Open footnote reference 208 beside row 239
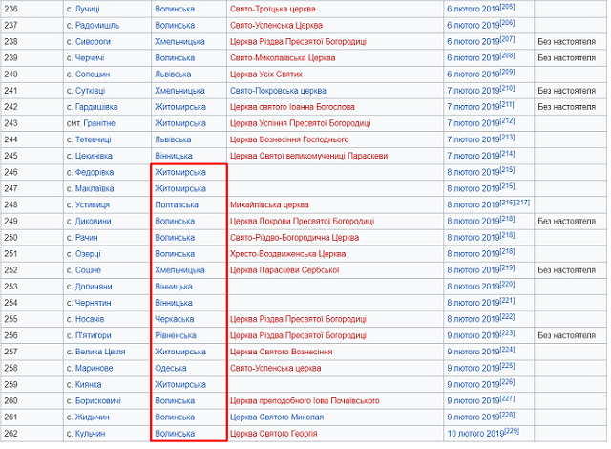Image resolution: width=611 pixels, height=449 pixels. pyautogui.click(x=507, y=55)
